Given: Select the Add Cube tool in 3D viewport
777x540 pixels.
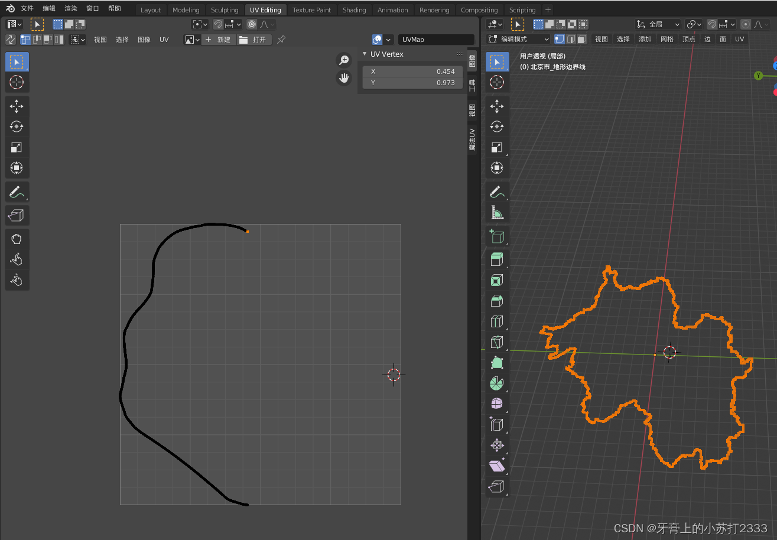Looking at the screenshot, I should [x=497, y=236].
